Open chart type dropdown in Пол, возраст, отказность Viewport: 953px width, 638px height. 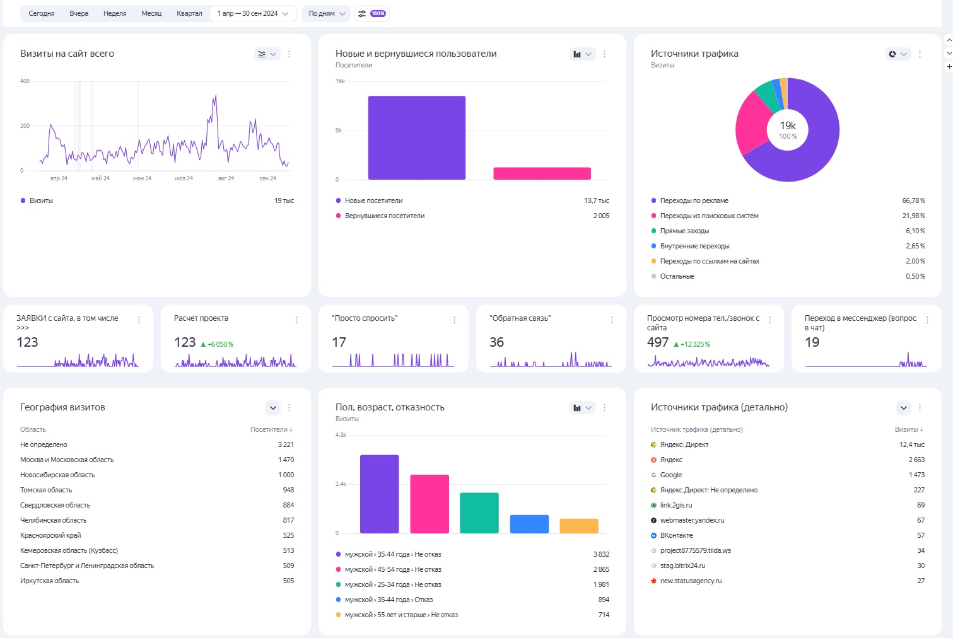[x=582, y=408]
